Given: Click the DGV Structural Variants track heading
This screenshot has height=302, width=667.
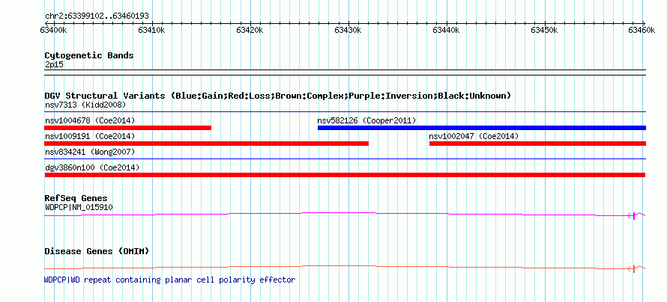Looking at the screenshot, I should pos(277,96).
